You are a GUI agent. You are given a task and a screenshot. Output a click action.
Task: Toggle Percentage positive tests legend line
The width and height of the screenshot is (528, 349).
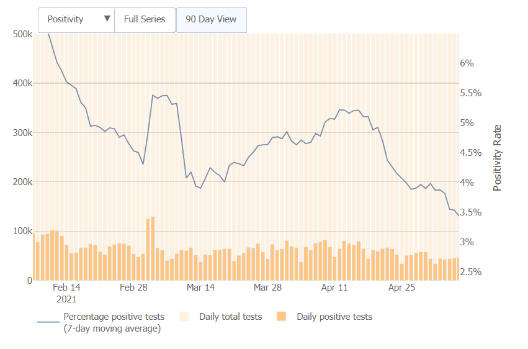(x=48, y=322)
